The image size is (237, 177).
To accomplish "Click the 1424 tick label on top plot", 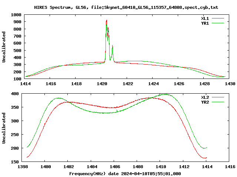I will [x=153, y=84].
